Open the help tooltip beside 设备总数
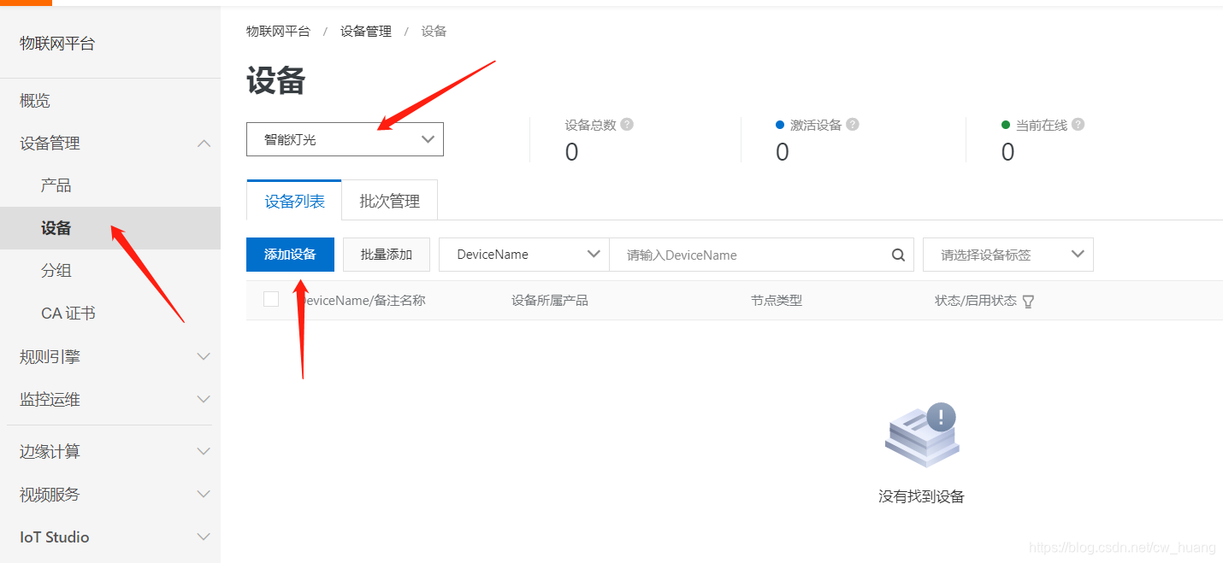The image size is (1223, 563). pyautogui.click(x=627, y=125)
